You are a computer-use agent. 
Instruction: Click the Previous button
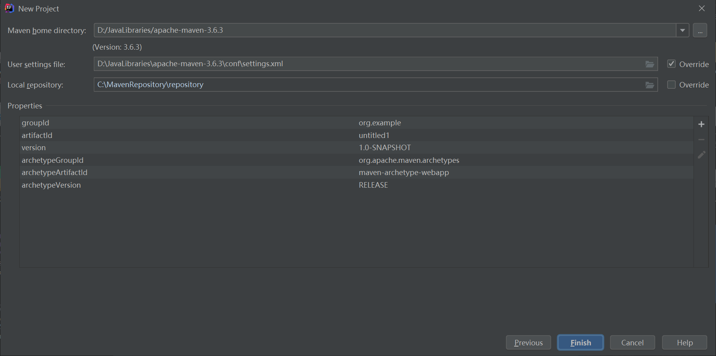(528, 342)
